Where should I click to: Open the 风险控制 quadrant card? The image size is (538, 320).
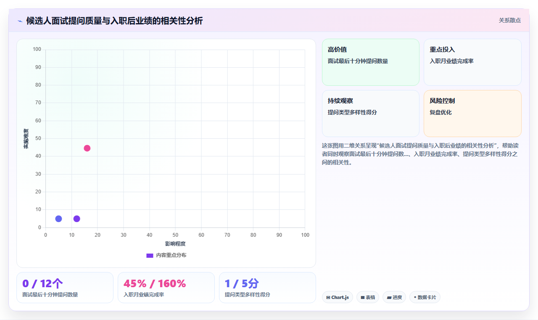[472, 114]
